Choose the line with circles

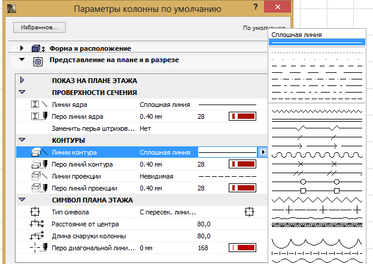(317, 182)
